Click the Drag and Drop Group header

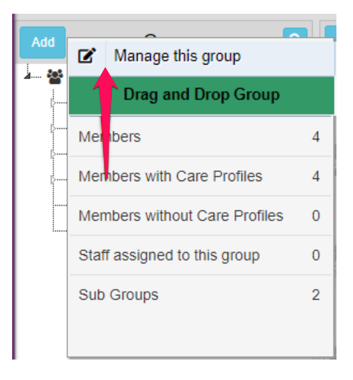pos(201,95)
